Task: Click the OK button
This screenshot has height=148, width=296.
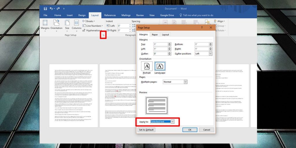Action: [190, 130]
